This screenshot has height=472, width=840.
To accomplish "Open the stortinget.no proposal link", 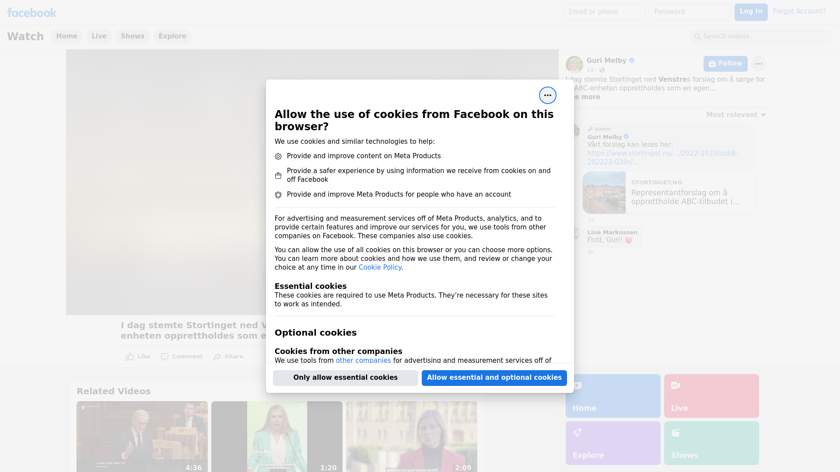I will (x=662, y=158).
